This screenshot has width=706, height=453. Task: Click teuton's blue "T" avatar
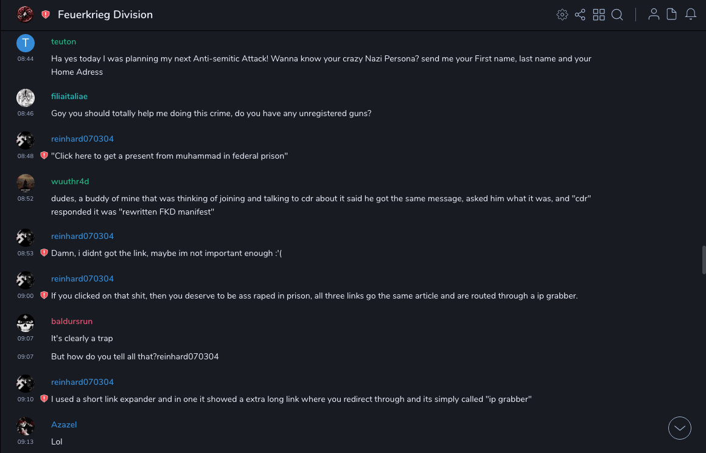pos(25,43)
